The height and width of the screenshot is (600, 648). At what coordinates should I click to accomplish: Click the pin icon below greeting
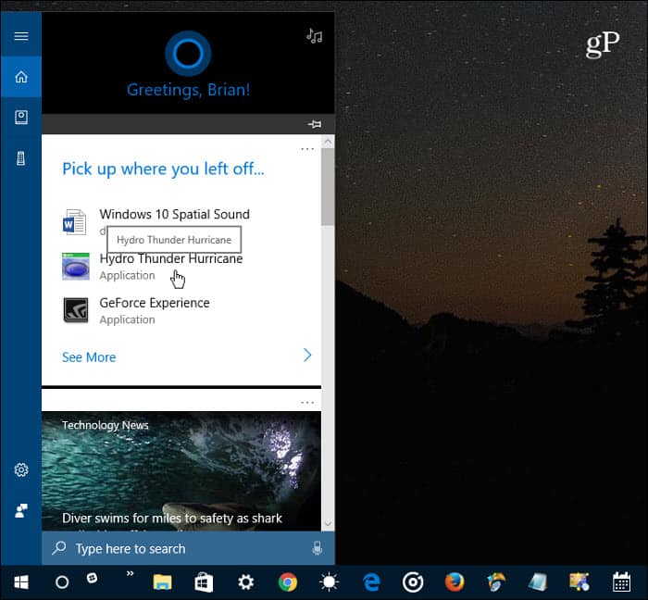pyautogui.click(x=315, y=124)
